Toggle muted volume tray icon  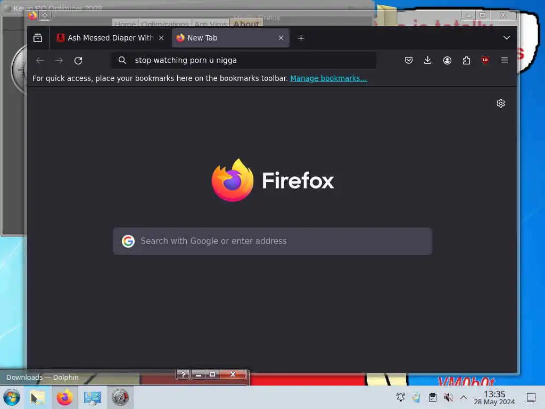coord(448,397)
